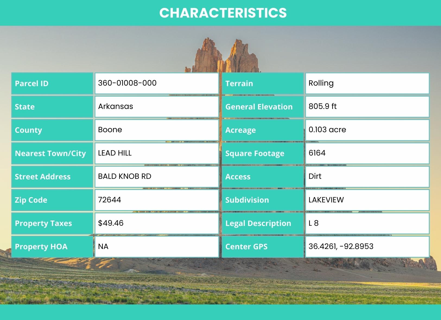Click the Nearest Town/City label
The width and height of the screenshot is (441, 320).
point(50,153)
